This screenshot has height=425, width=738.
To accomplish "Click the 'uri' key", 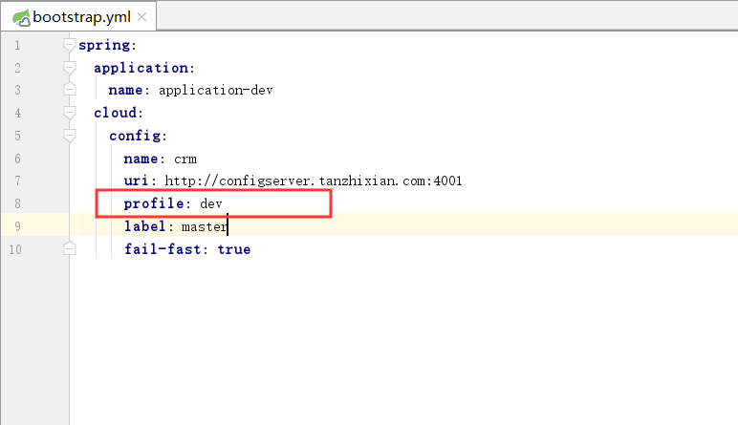I will point(136,181).
